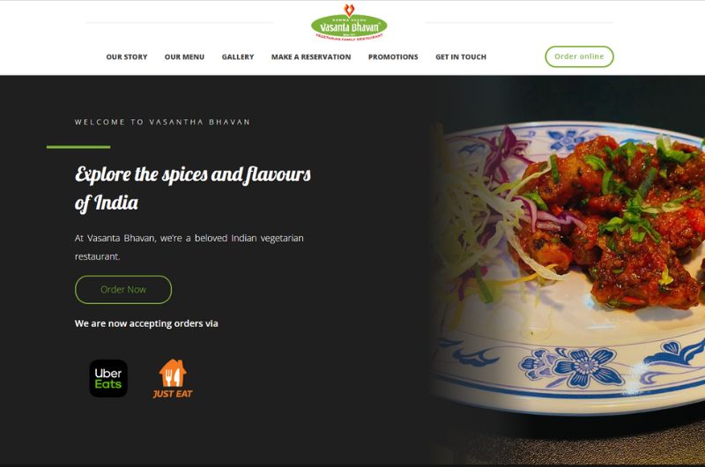Visit the Gallery section

pyautogui.click(x=238, y=57)
